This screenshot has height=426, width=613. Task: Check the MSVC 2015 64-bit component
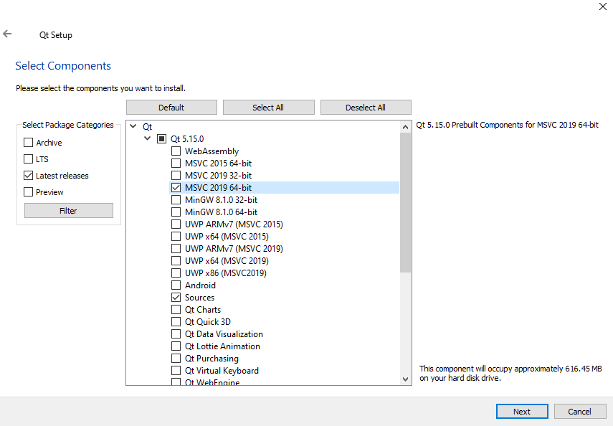tap(176, 163)
